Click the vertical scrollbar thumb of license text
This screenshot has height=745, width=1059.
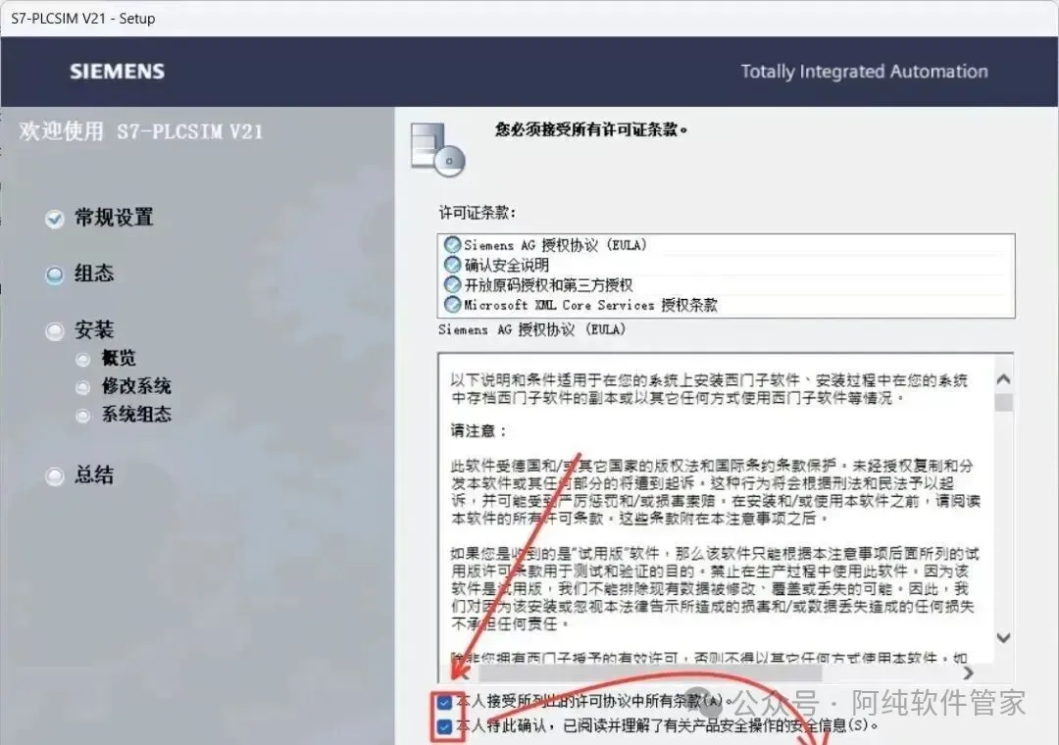tap(1004, 402)
